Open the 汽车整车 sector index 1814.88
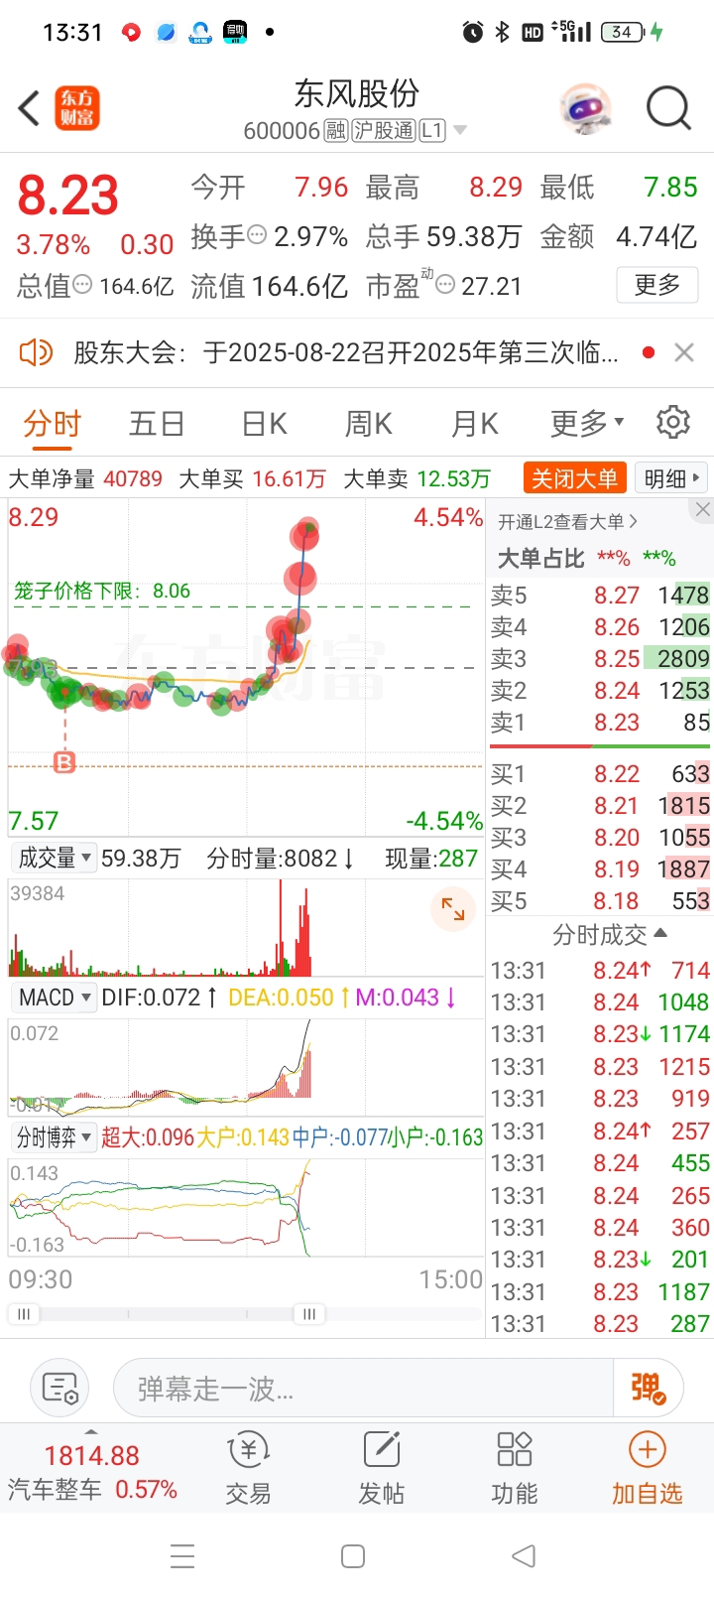The image size is (714, 1600). [92, 1471]
